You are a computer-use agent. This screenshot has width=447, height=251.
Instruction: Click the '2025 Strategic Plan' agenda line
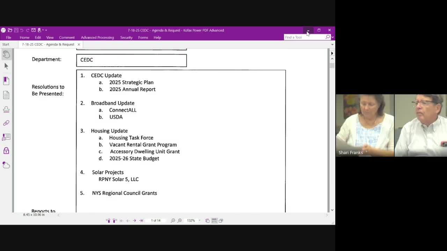(x=131, y=82)
